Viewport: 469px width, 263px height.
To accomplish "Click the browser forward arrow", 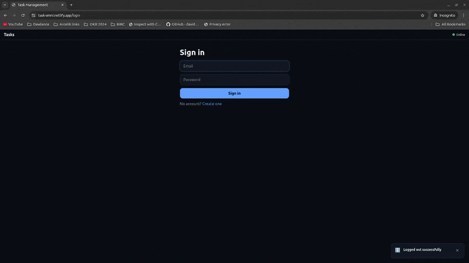I will (x=14, y=15).
